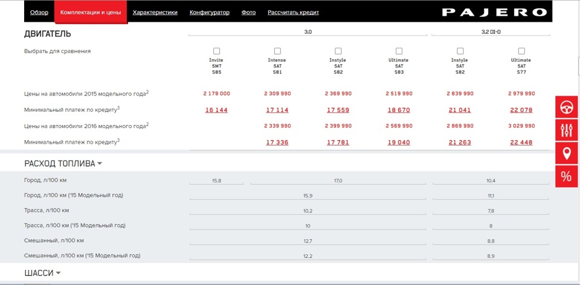This screenshot has width=580, height=285.
Task: Click the city consumption value 17,0
Action: [x=338, y=181]
